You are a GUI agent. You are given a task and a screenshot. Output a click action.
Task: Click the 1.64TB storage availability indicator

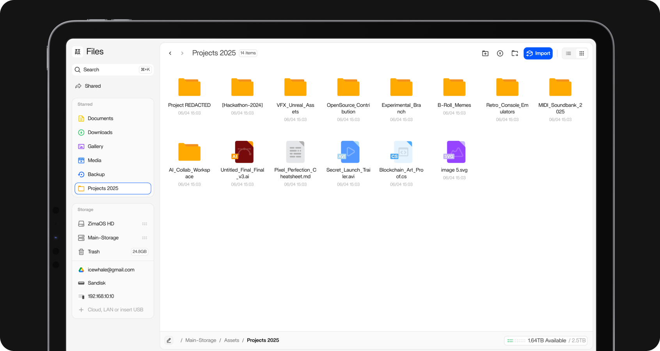pos(546,340)
